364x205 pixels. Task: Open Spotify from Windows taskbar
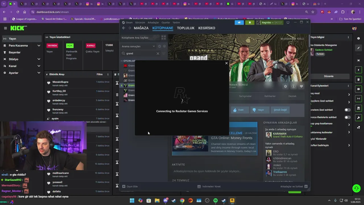coord(216,200)
